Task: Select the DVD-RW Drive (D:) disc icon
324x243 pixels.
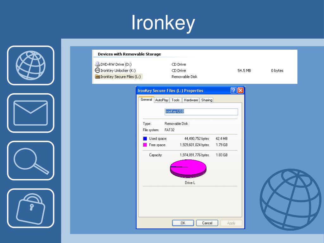Action: 97,64
